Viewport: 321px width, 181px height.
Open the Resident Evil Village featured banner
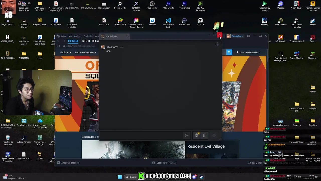pos(133,150)
